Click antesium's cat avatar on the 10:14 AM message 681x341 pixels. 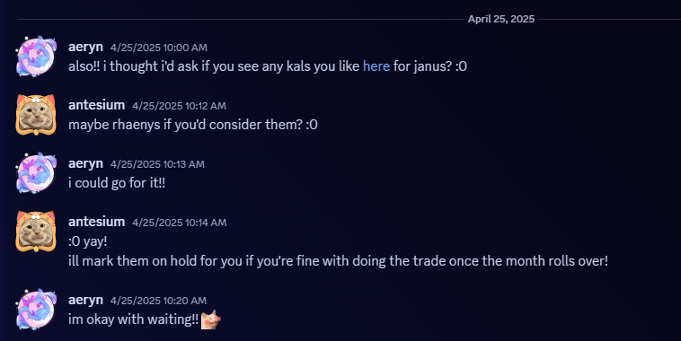coord(36,232)
